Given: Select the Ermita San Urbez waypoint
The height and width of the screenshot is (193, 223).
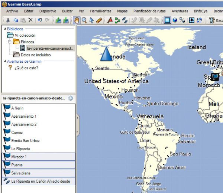Looking at the screenshot, I should 38,141.
